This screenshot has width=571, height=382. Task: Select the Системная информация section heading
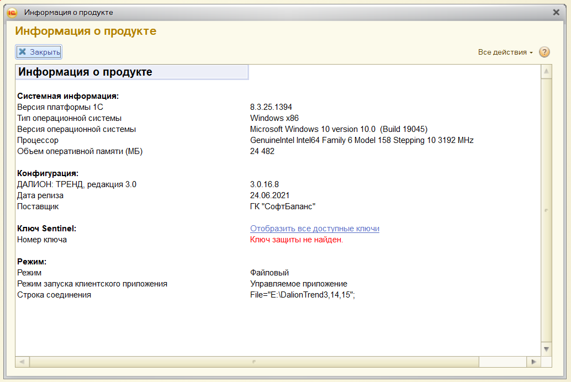(68, 96)
